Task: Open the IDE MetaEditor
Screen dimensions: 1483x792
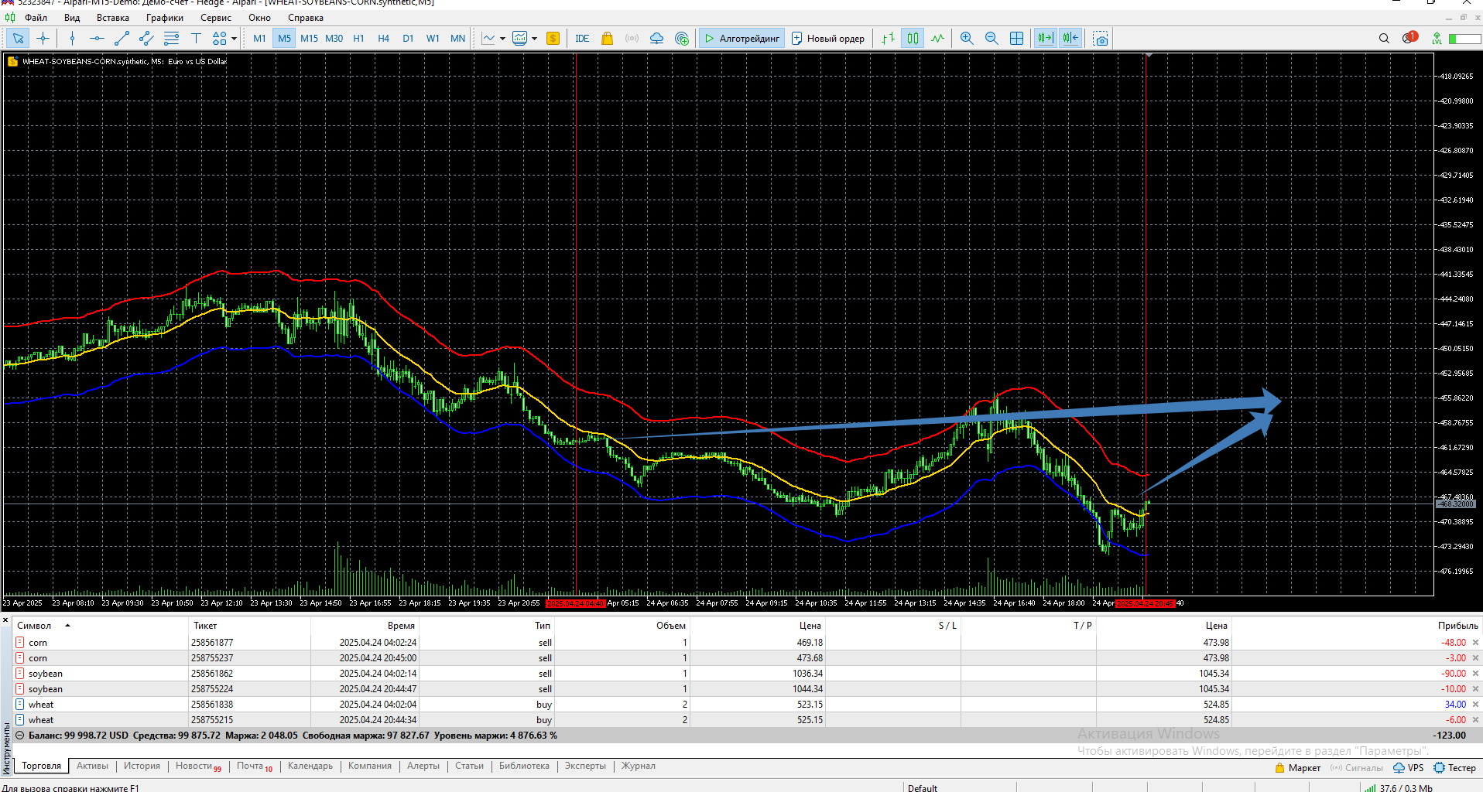Action: coord(582,38)
